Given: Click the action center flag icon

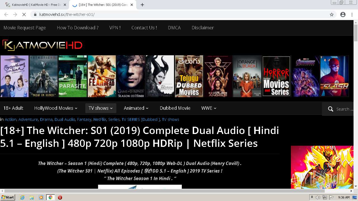Looking at the screenshot, I should tap(331, 197).
